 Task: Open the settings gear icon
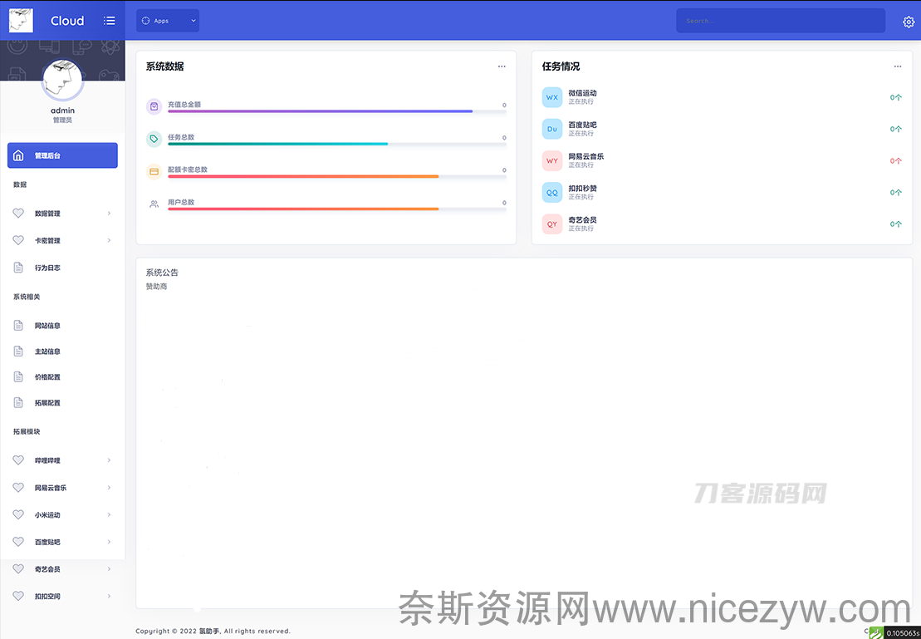pos(908,22)
